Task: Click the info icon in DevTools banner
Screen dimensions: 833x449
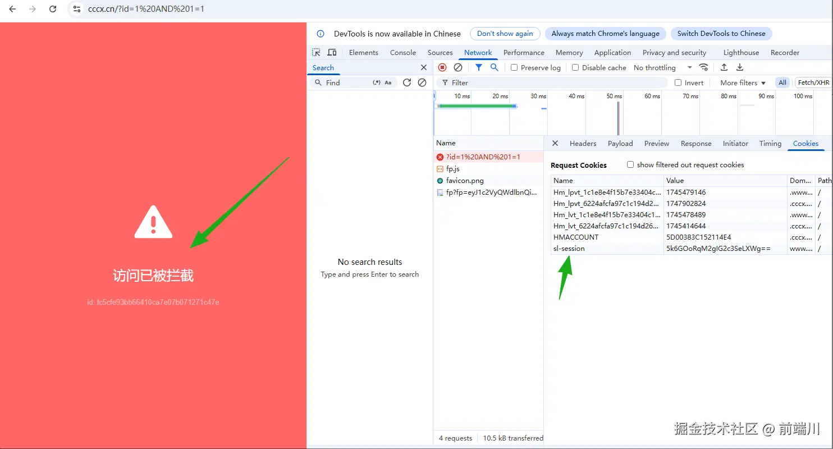Action: click(x=321, y=34)
